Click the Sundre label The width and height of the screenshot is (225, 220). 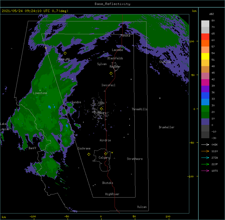pos(76,102)
